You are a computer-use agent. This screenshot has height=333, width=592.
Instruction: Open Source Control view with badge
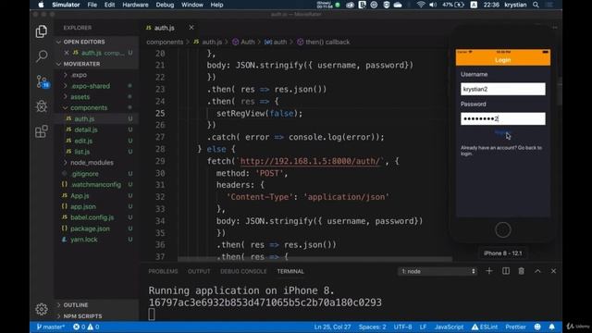pos(43,81)
